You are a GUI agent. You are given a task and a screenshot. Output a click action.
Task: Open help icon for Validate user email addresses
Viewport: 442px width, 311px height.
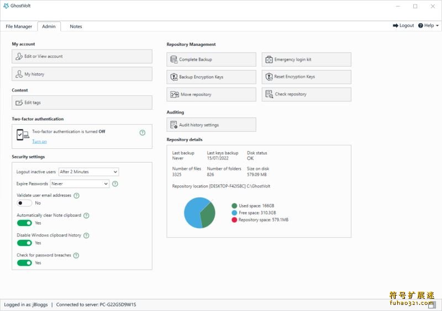coord(76,196)
